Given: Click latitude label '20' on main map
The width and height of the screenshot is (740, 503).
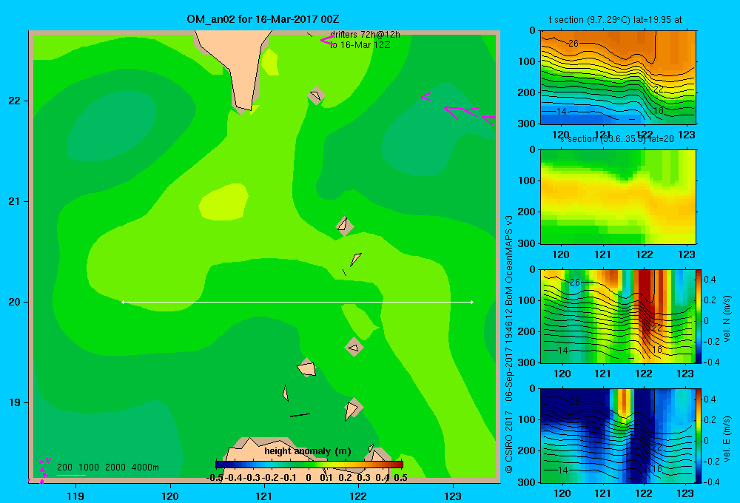Looking at the screenshot, I should coord(15,302).
